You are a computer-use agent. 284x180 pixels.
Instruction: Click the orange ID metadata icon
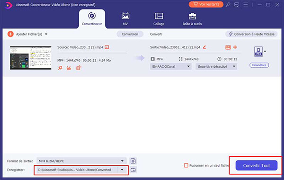tap(228, 47)
